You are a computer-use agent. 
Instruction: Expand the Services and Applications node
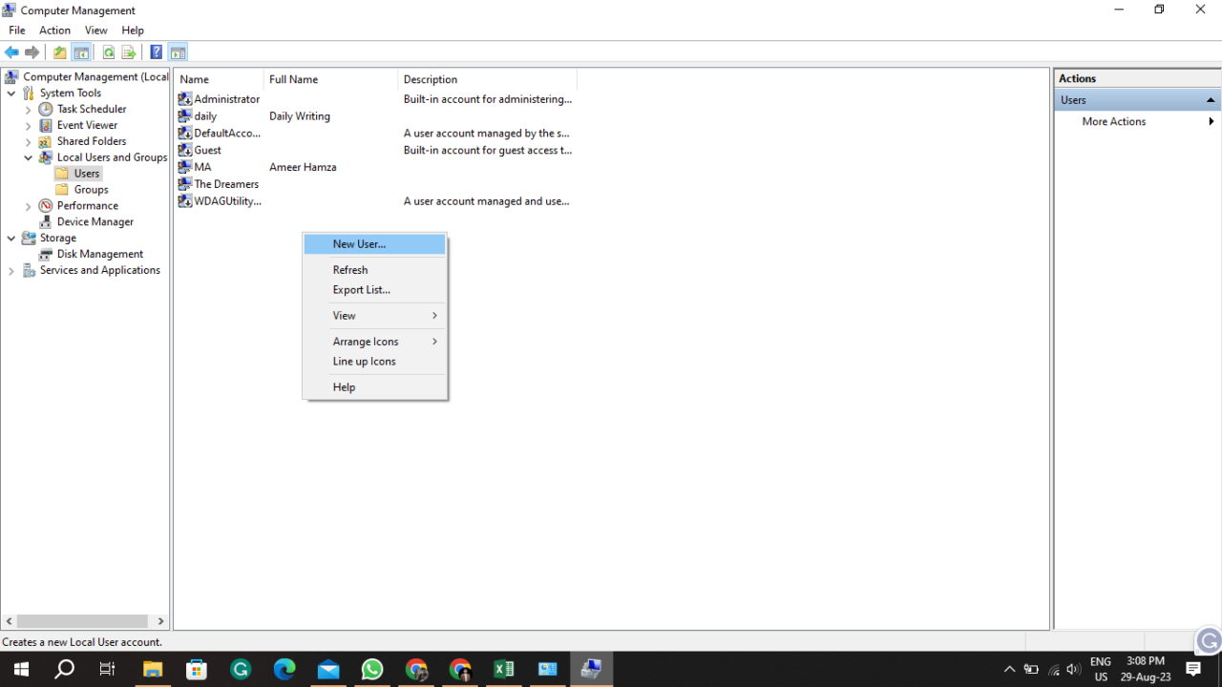click(x=11, y=270)
